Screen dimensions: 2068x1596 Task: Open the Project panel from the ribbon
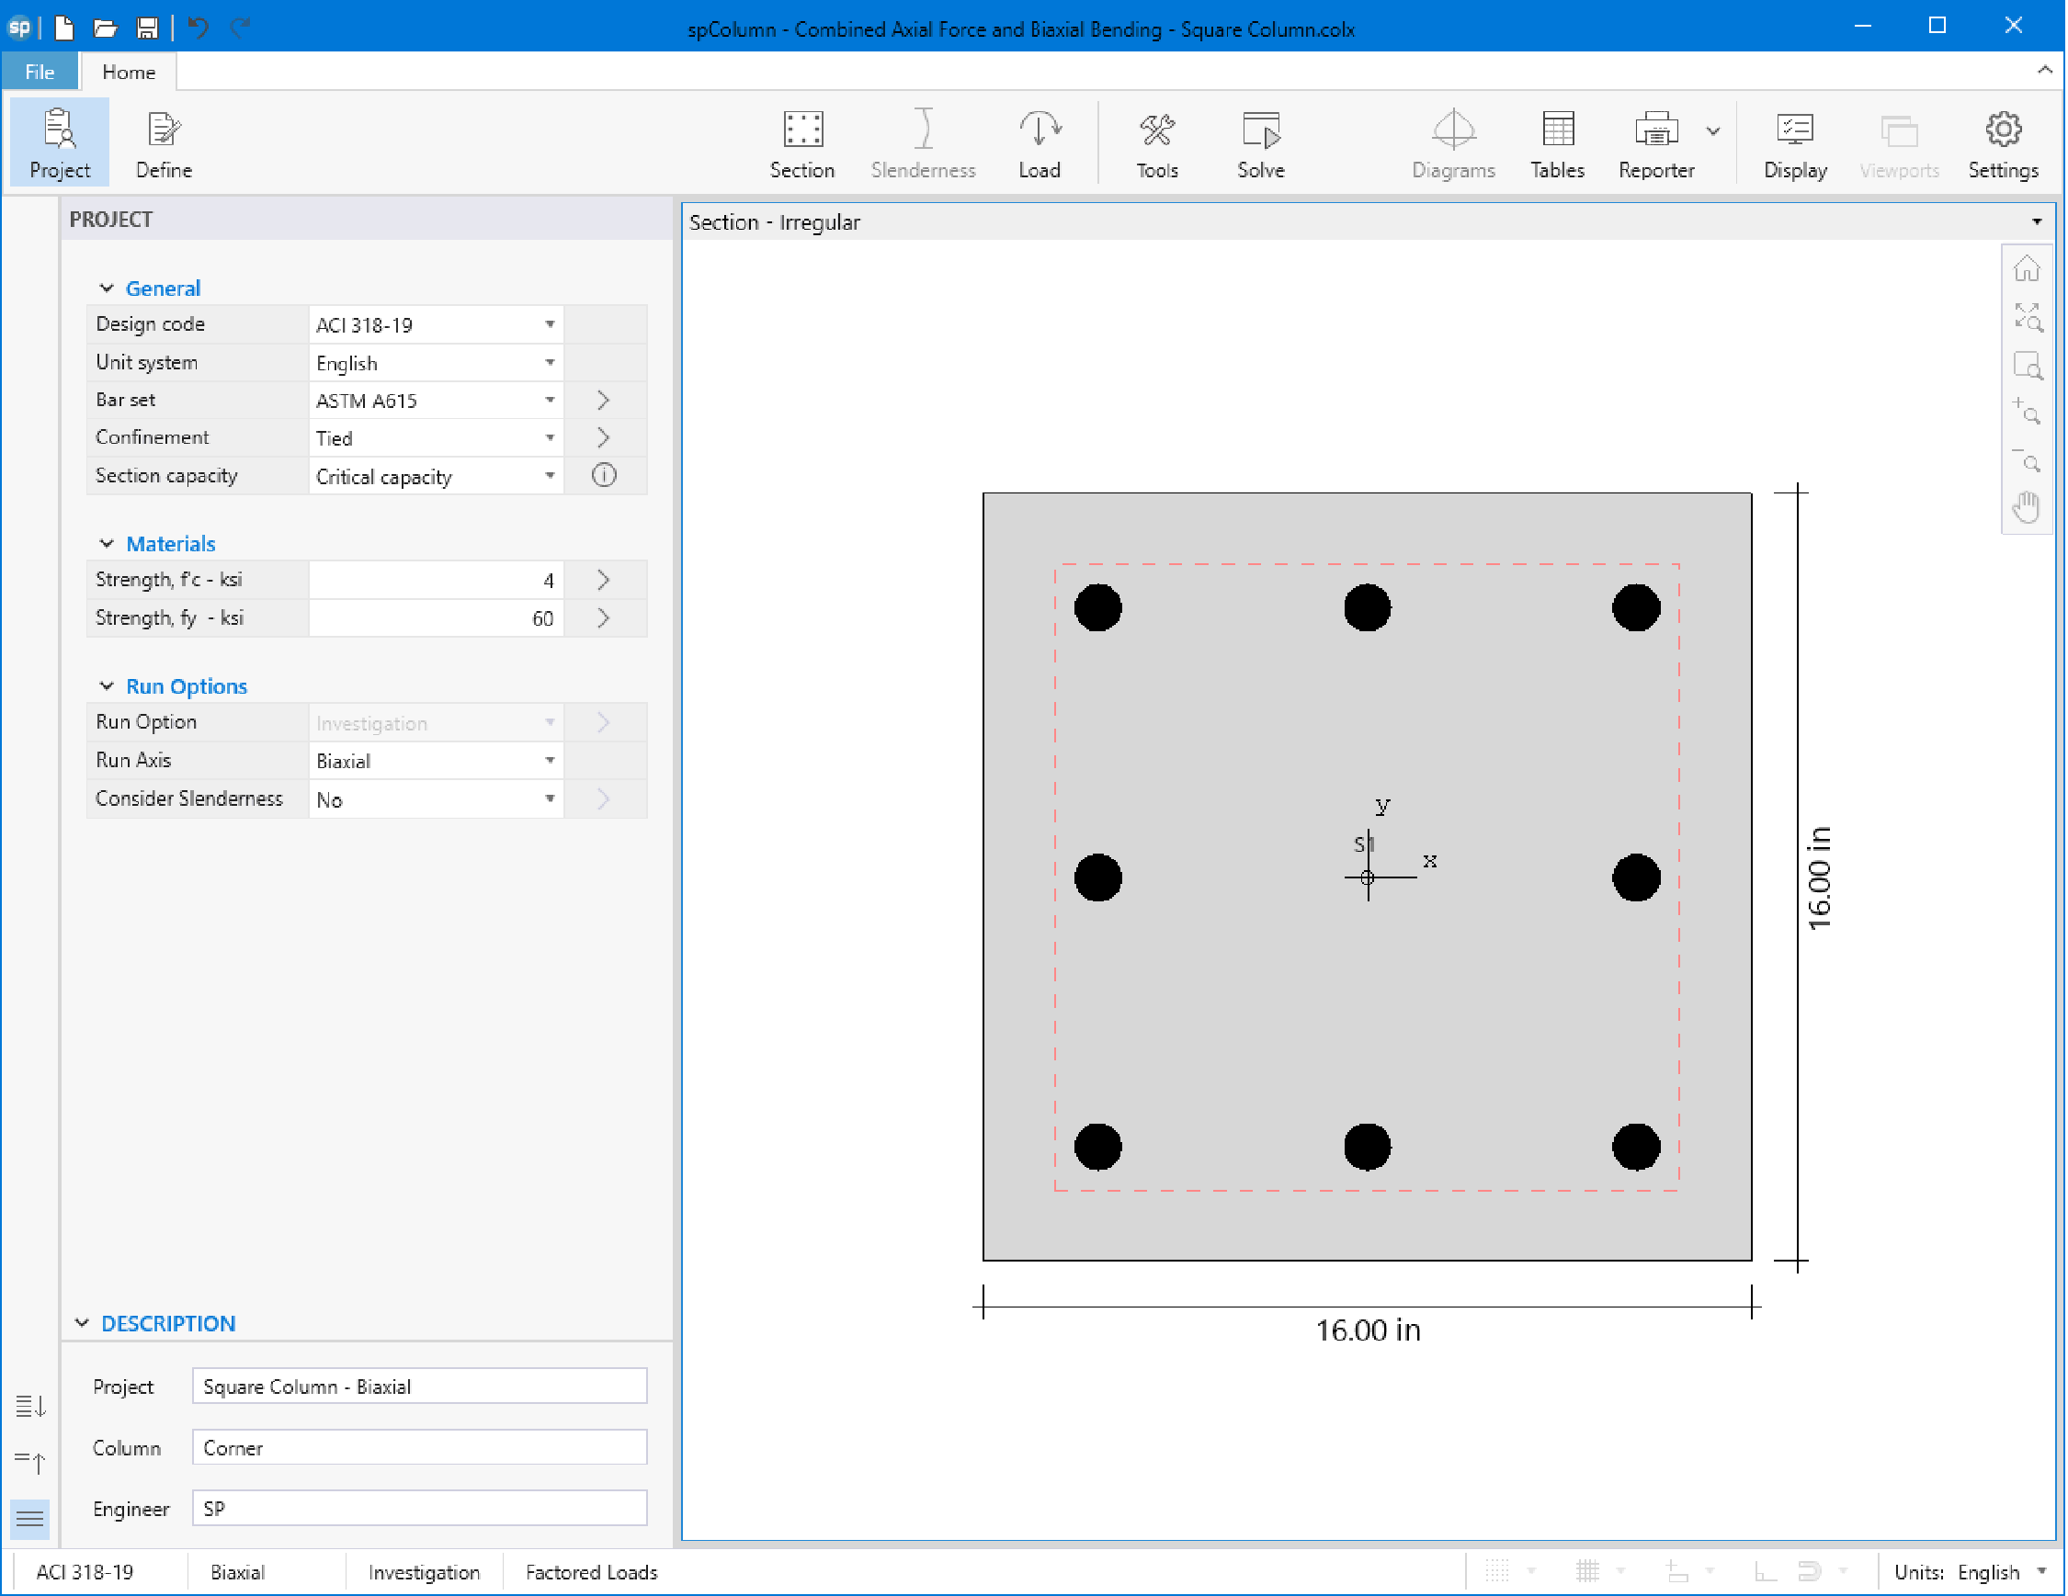click(x=60, y=143)
